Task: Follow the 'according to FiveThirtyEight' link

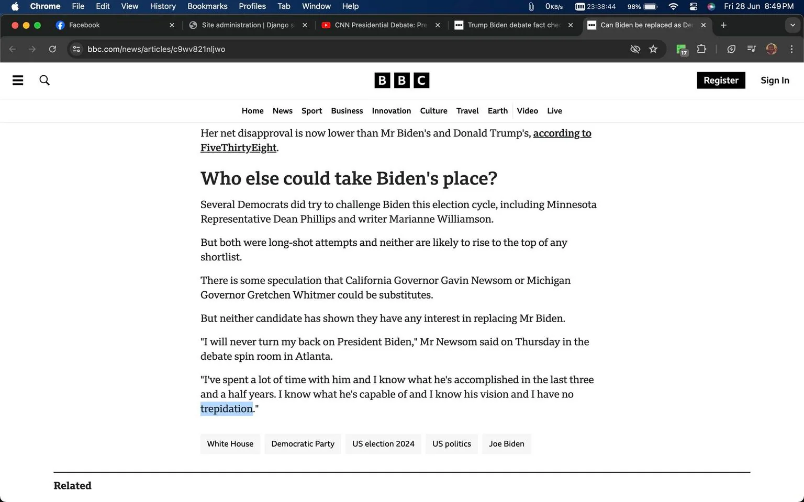Action: [x=562, y=133]
